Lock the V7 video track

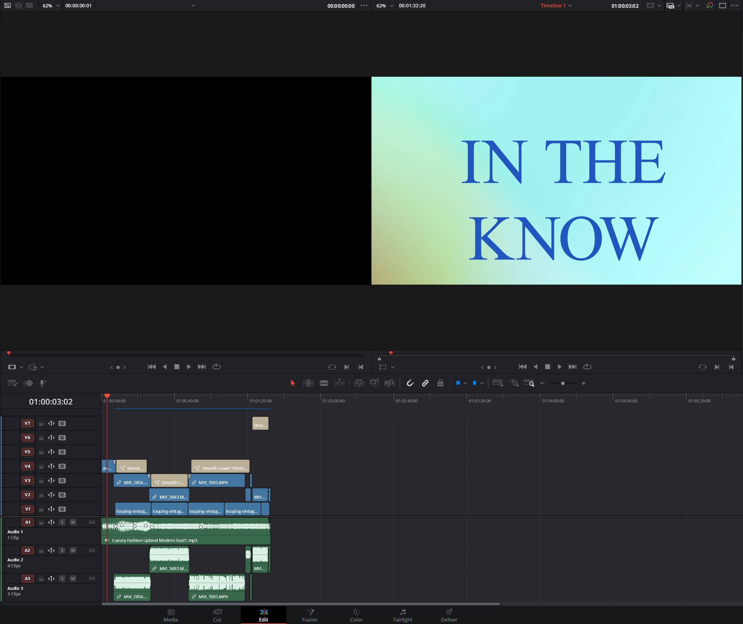click(x=41, y=423)
